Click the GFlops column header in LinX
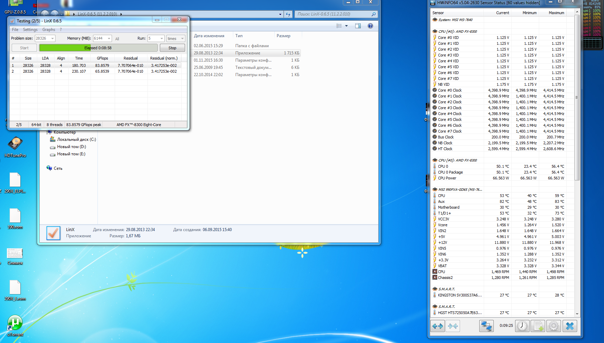 [x=102, y=58]
